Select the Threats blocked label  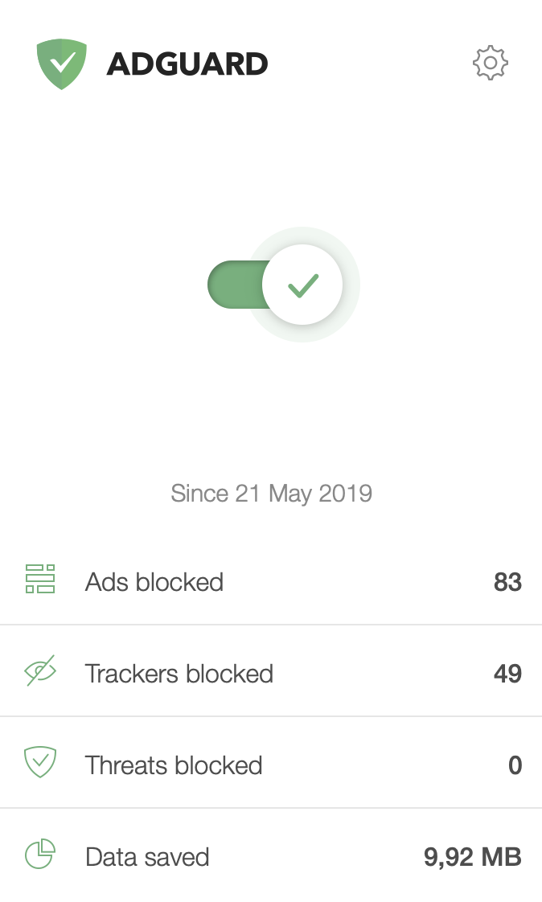(x=174, y=765)
